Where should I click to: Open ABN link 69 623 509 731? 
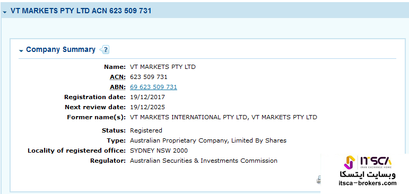point(153,87)
